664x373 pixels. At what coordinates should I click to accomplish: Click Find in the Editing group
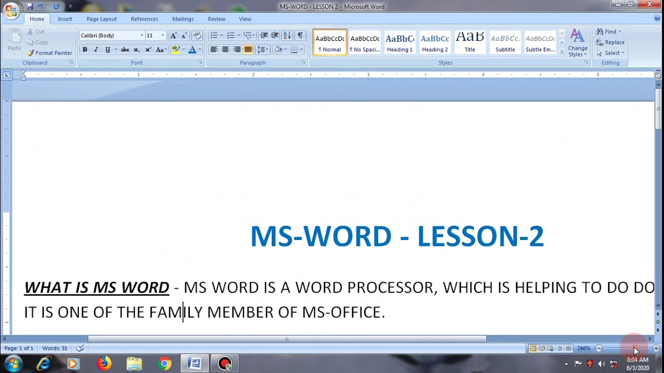click(608, 32)
